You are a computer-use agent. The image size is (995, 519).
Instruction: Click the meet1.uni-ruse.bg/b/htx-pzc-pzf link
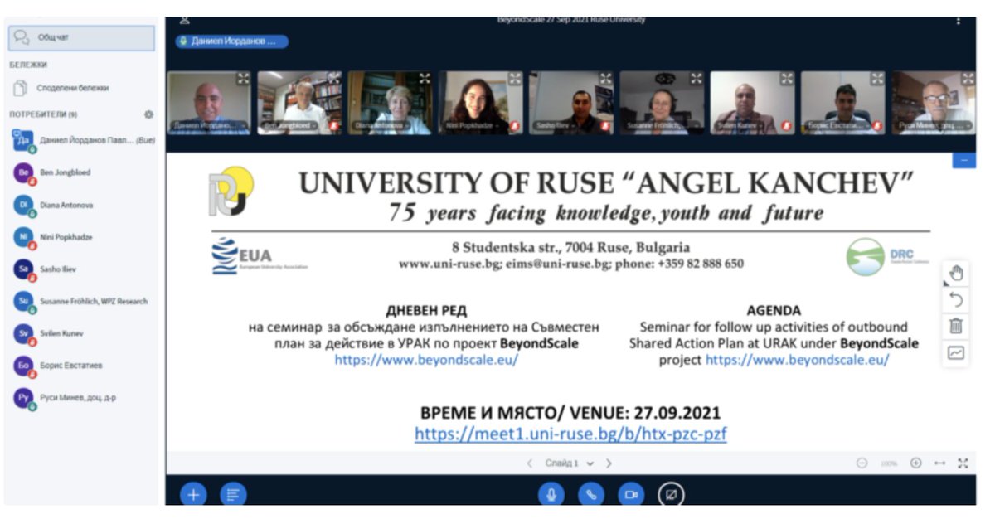tap(570, 434)
